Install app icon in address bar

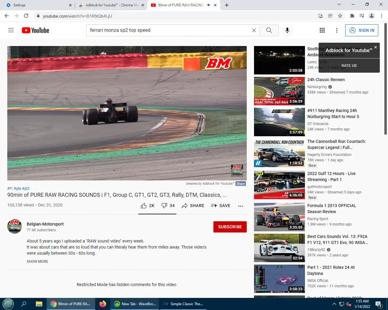(x=321, y=16)
